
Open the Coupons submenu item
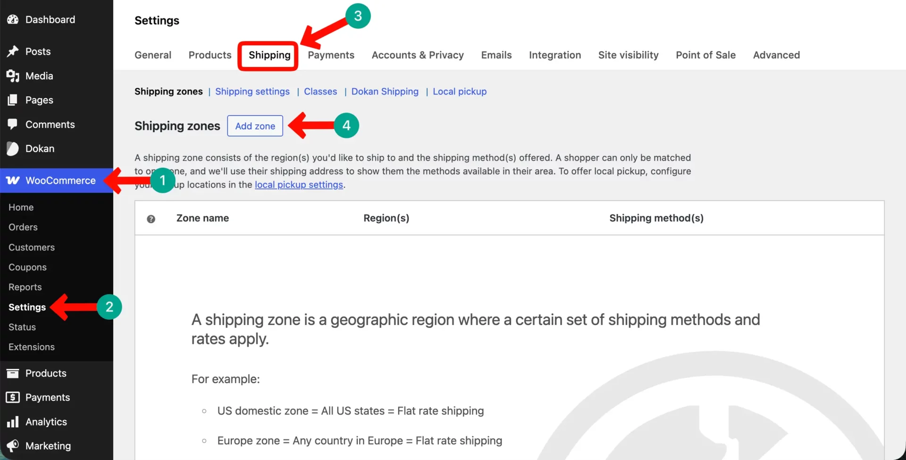point(27,267)
